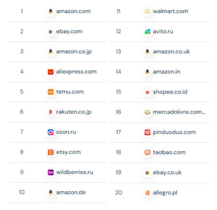
Task: Click the orange Etsy icon
Action: tap(51, 152)
